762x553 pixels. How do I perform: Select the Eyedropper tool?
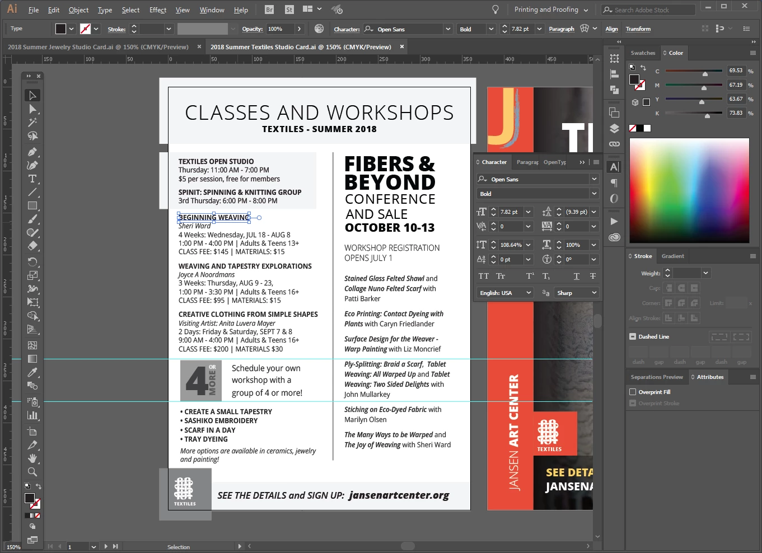pos(32,372)
